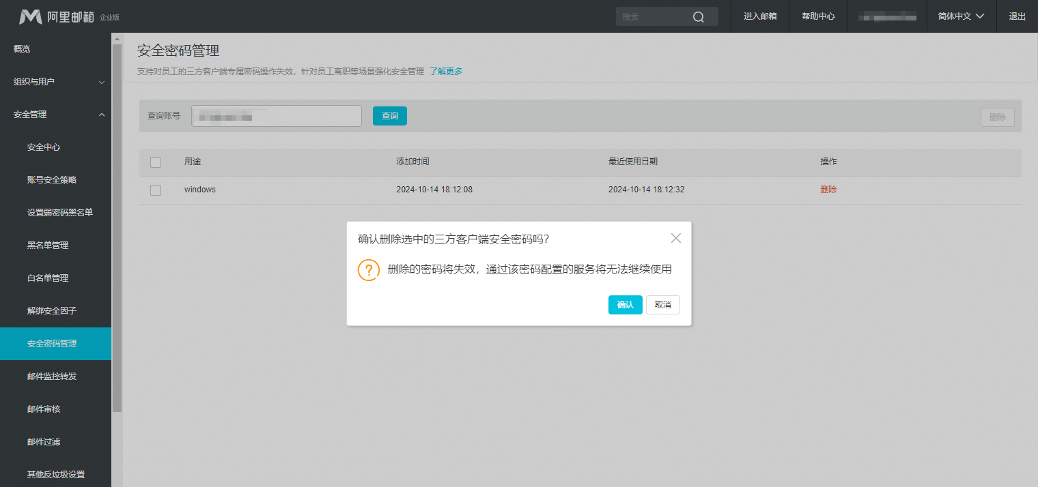The image size is (1038, 487).
Task: Open the 简体中文 language dropdown
Action: click(960, 16)
